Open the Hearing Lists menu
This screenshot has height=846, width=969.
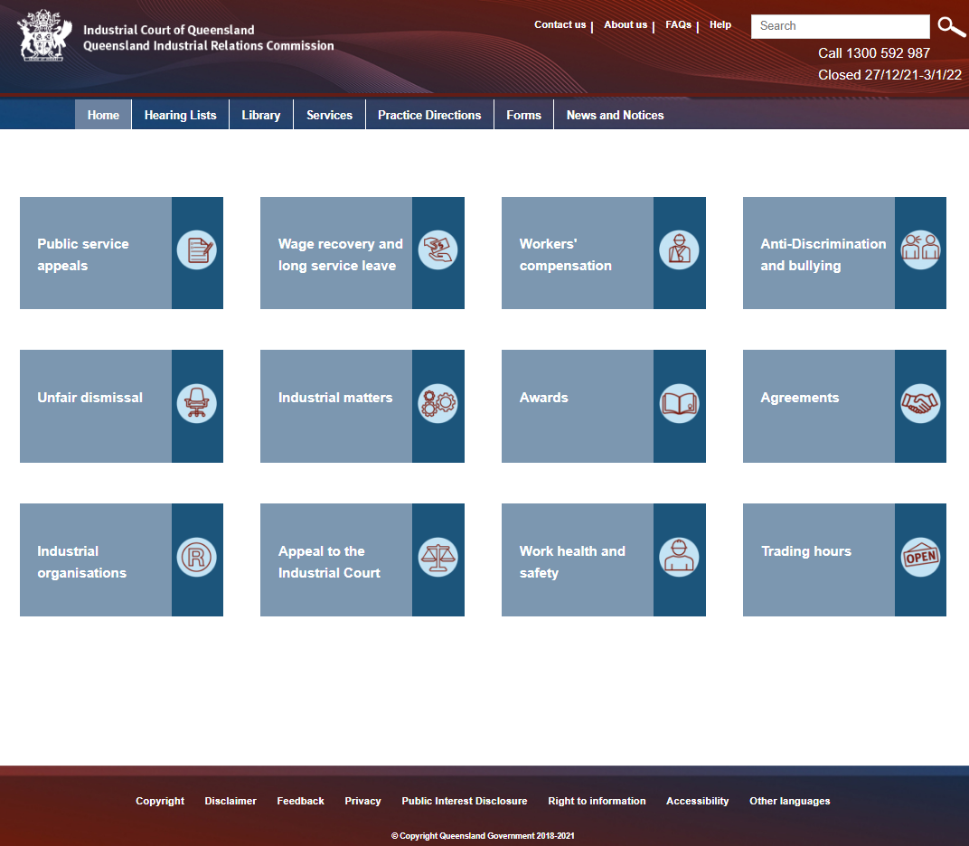click(x=180, y=115)
